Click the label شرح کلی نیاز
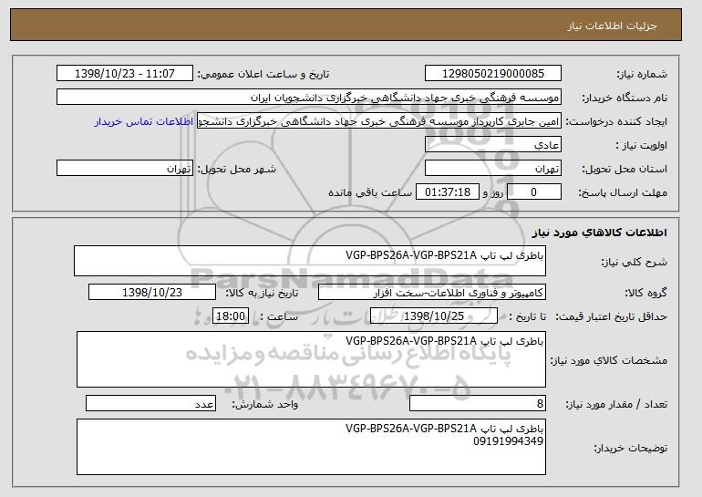Screen dimensions: 702x497 tap(634, 262)
